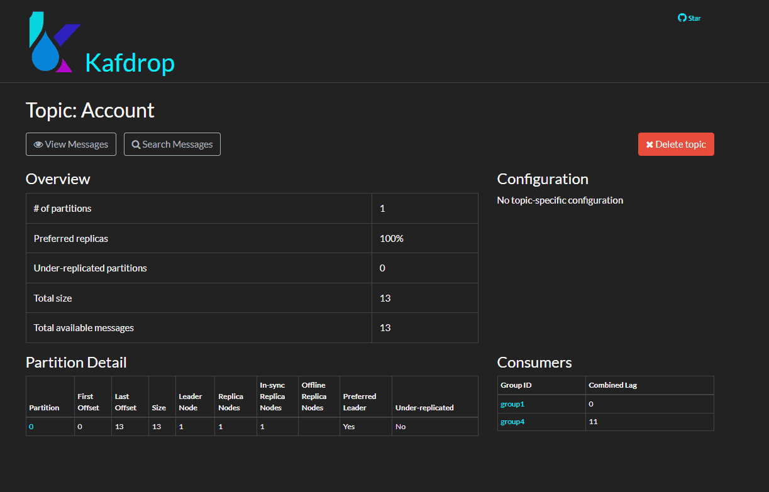
Task: Open consumer group1 details
Action: pos(512,403)
